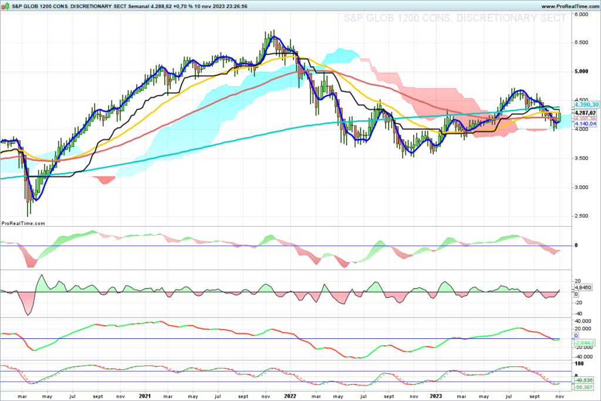Click the 2021 year label on the time axis
This screenshot has height=401, width=601.
click(145, 396)
